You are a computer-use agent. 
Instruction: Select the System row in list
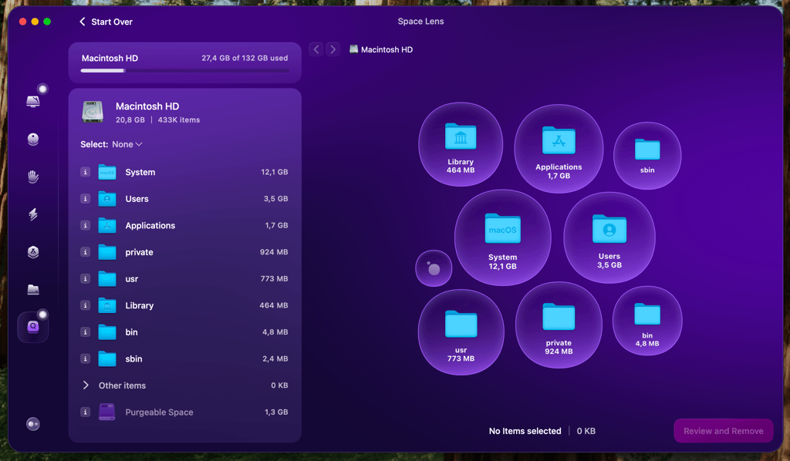pos(185,172)
